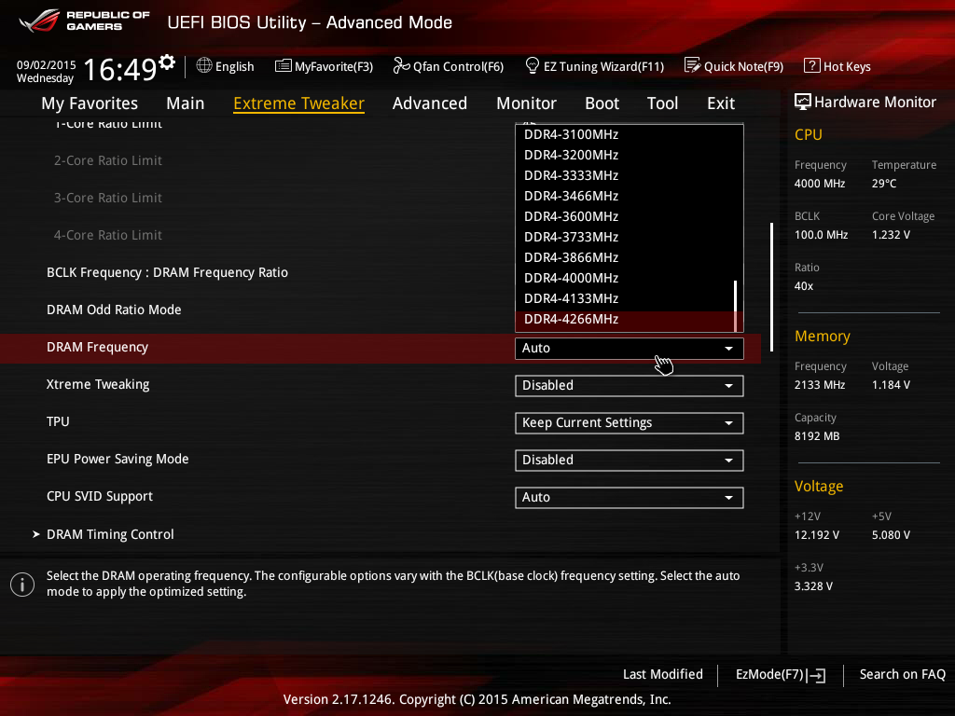Click the 4-Core Ratio Limit row
The image size is (955, 716).
(108, 235)
